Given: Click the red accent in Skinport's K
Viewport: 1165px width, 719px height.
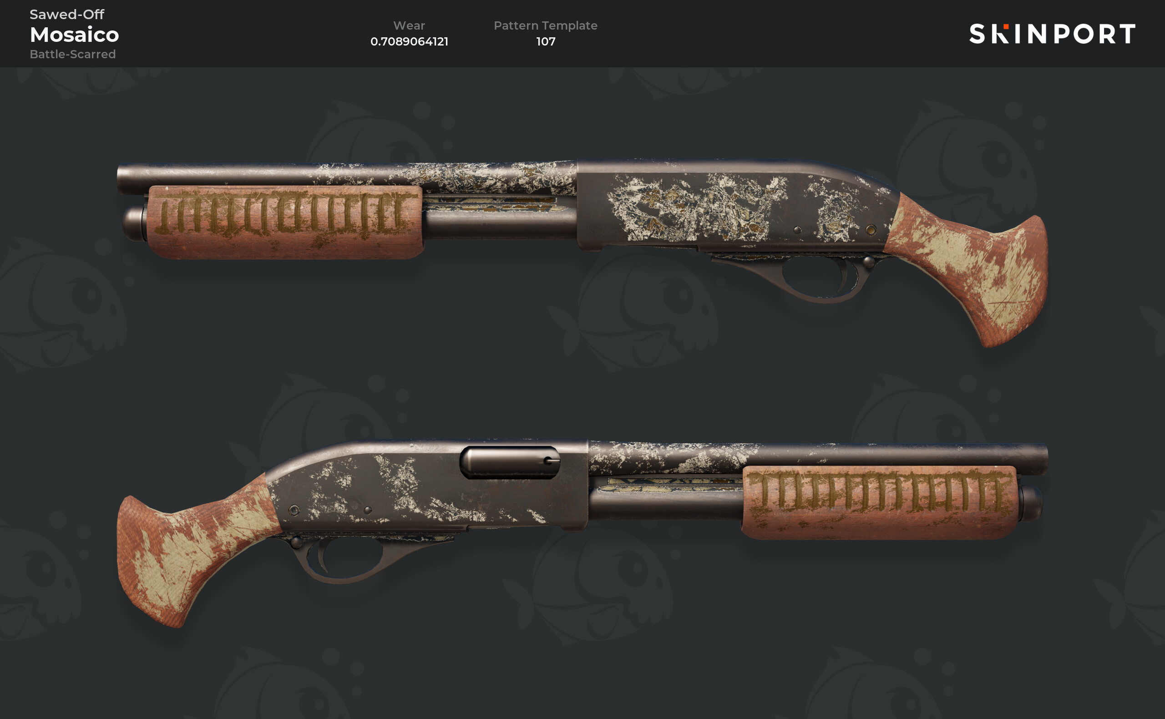Looking at the screenshot, I should (x=1006, y=27).
